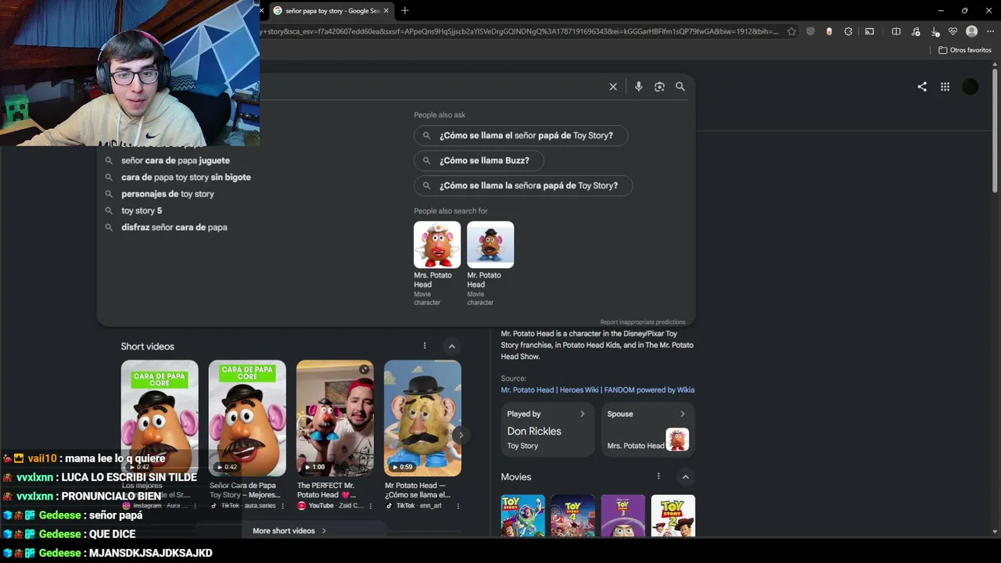1001x563 pixels.
Task: Open split screen view in browser toolbar
Action: (x=896, y=31)
